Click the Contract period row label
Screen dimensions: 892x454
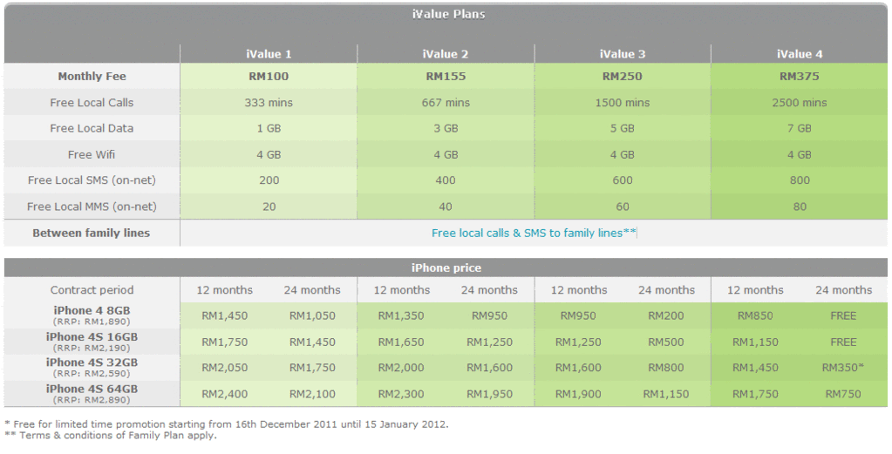pos(92,290)
